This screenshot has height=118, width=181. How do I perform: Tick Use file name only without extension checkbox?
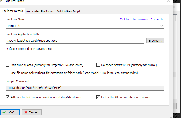(x=8, y=73)
